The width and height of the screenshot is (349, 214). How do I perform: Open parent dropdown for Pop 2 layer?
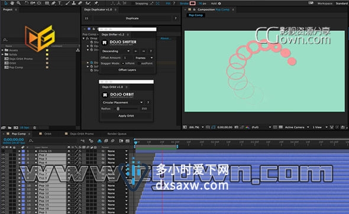pos(117,155)
